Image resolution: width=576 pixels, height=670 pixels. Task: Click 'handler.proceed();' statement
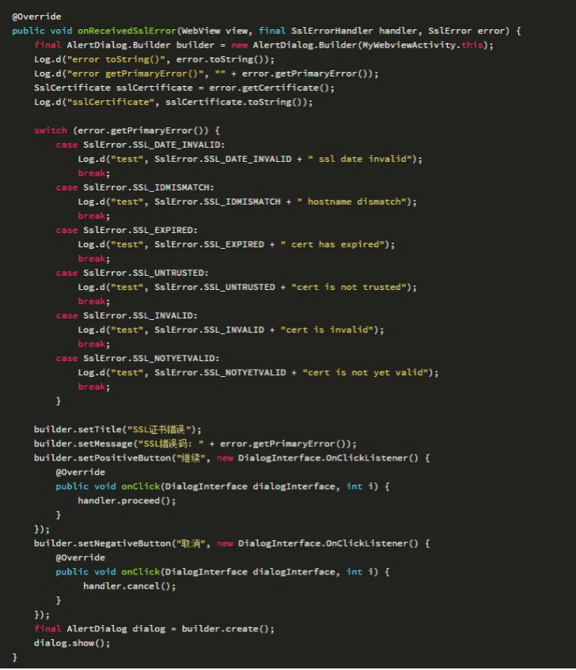pos(127,501)
